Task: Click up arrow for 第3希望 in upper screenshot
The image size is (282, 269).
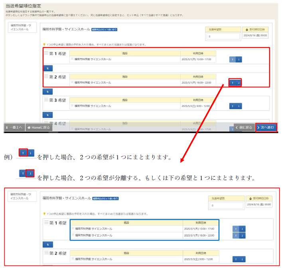Action: pyautogui.click(x=233, y=106)
